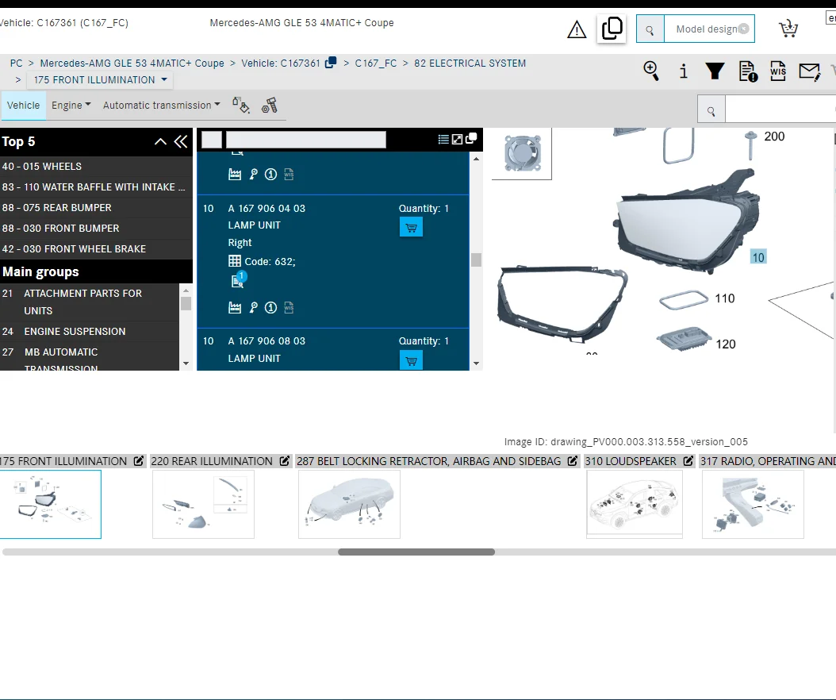Click the mail feedback envelope icon
836x700 pixels.
[809, 71]
